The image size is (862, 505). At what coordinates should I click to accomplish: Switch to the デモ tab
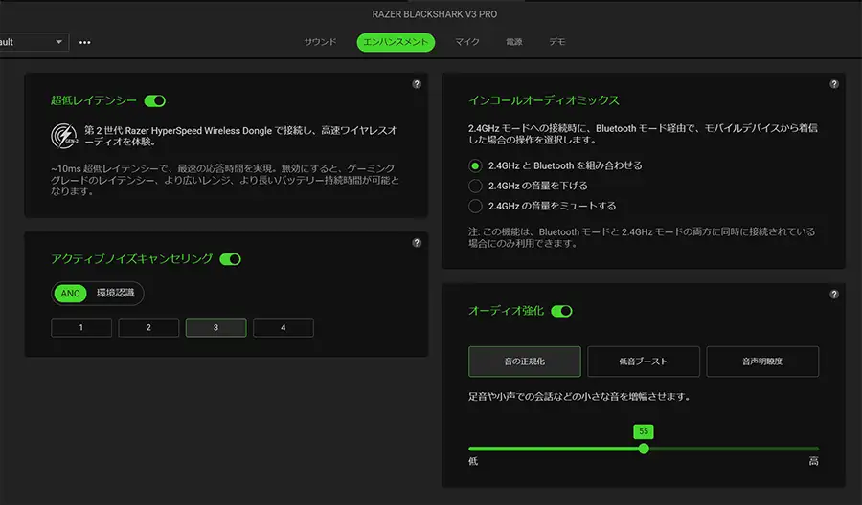coord(557,42)
